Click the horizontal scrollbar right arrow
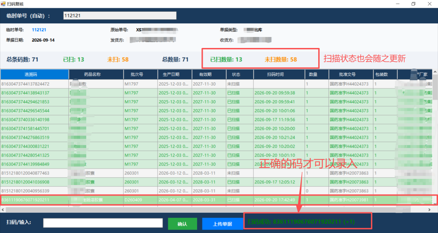The height and width of the screenshot is (233, 438). point(429,210)
